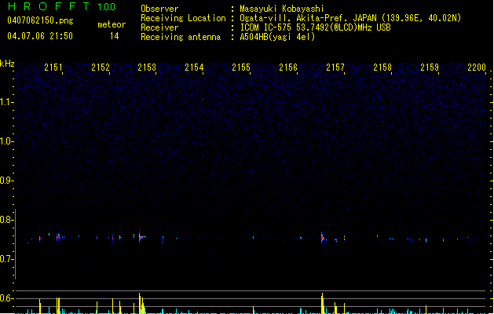Click time marker 2152
The width and height of the screenshot is (494, 314).
(x=101, y=68)
